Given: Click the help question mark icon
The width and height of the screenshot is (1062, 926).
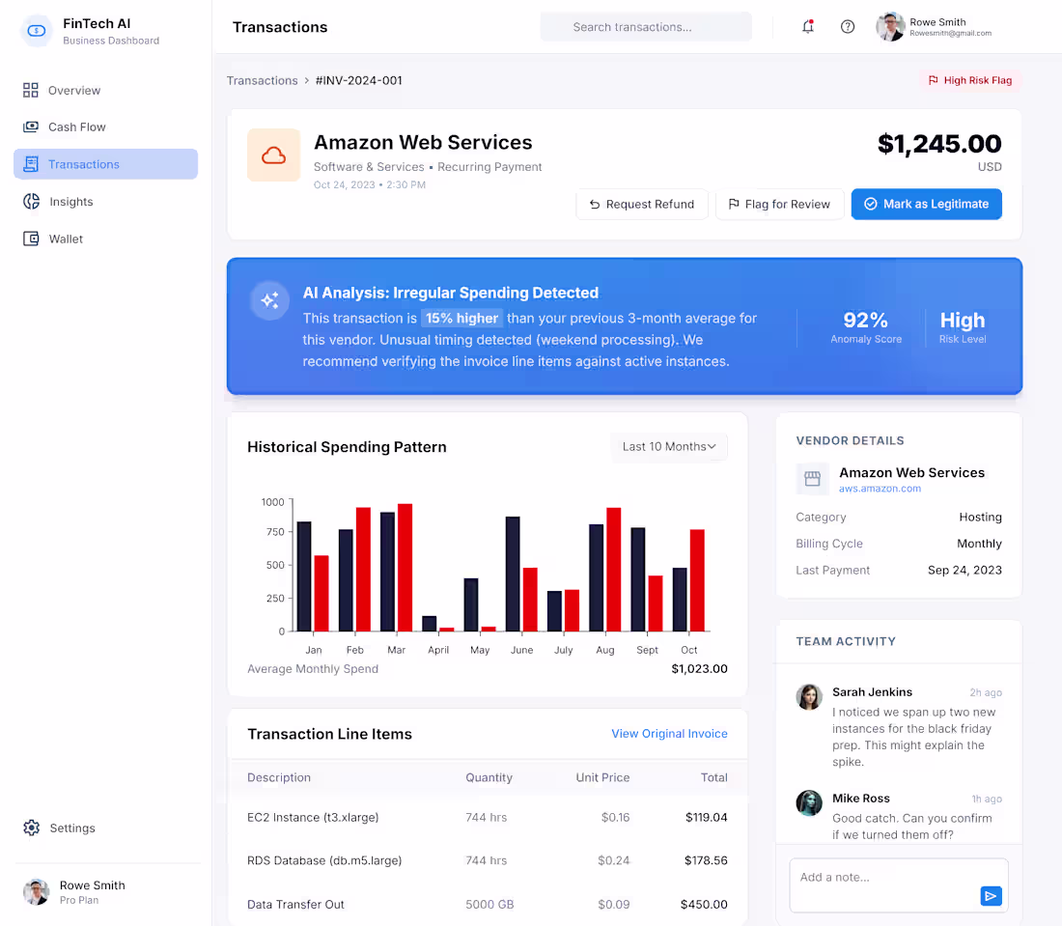Looking at the screenshot, I should [848, 26].
